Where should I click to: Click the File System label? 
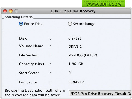pos(29,55)
